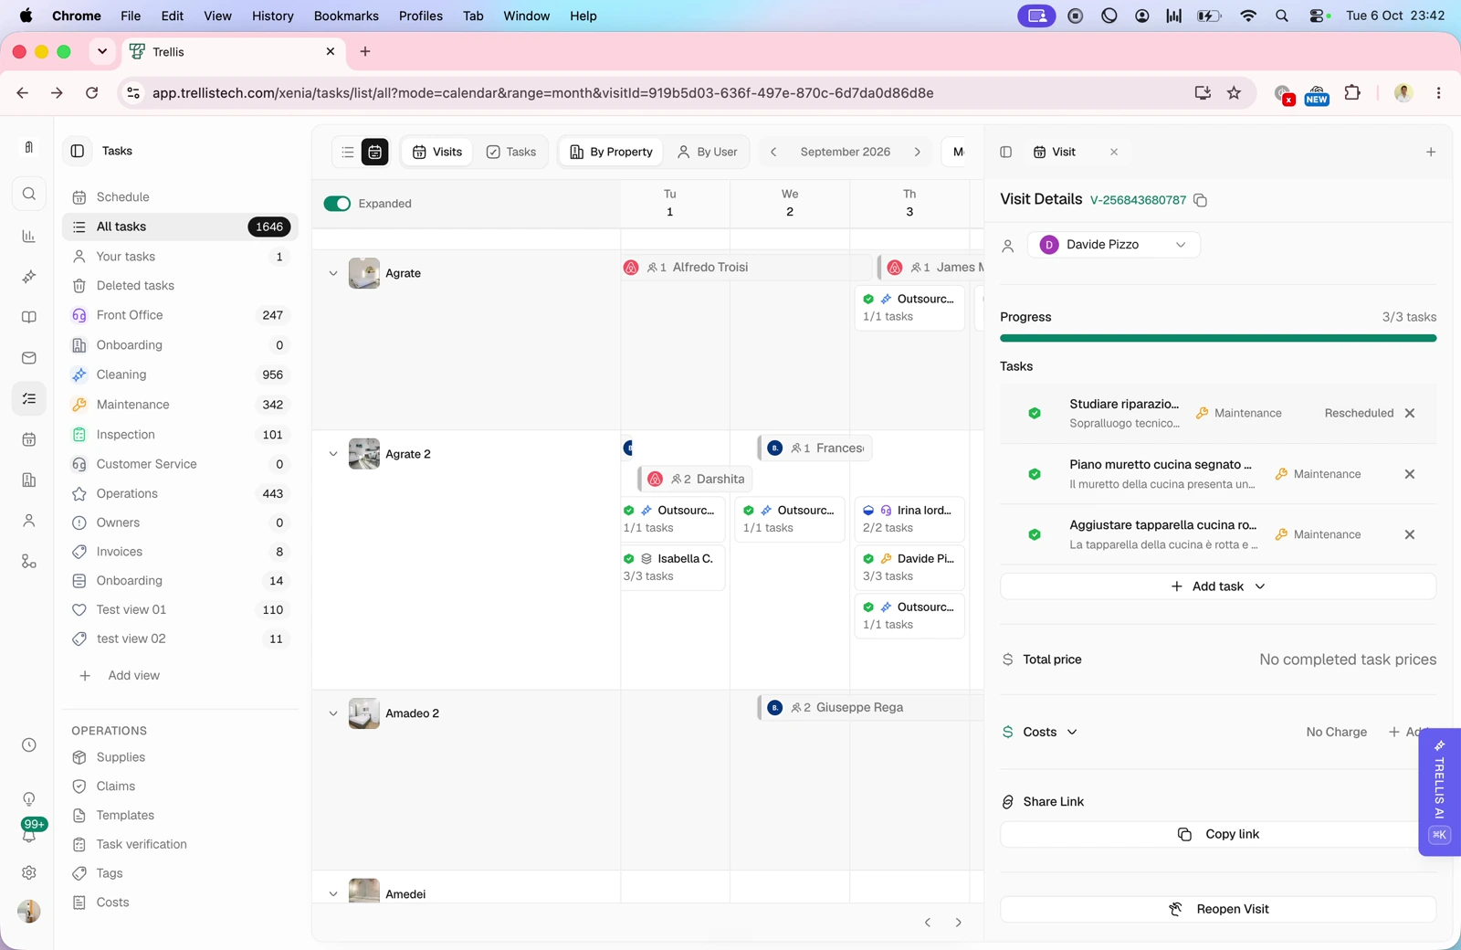Remove Aggiustare tapparella cucina task
1461x950 pixels.
(1410, 534)
